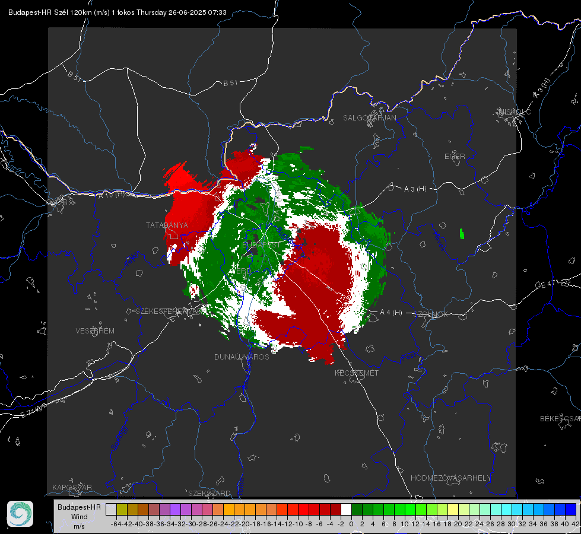Click the MISKOLC city label
Screen dimensions: 581x534
click(515, 112)
